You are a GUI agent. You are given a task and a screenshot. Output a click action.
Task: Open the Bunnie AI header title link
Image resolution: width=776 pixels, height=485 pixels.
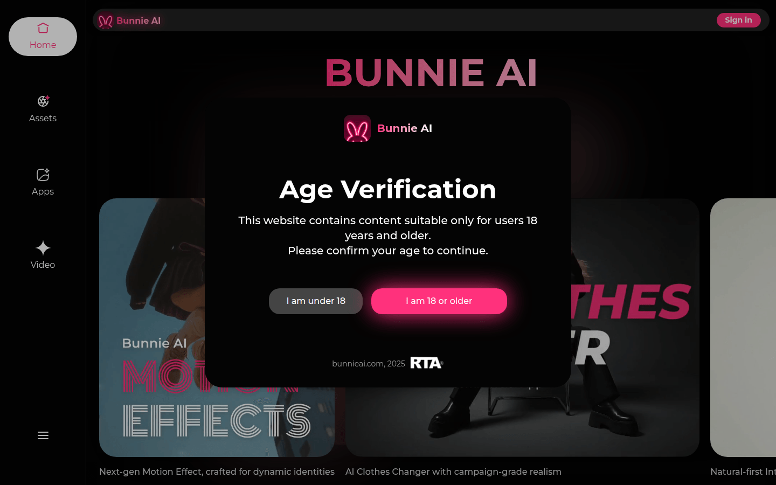click(x=138, y=20)
